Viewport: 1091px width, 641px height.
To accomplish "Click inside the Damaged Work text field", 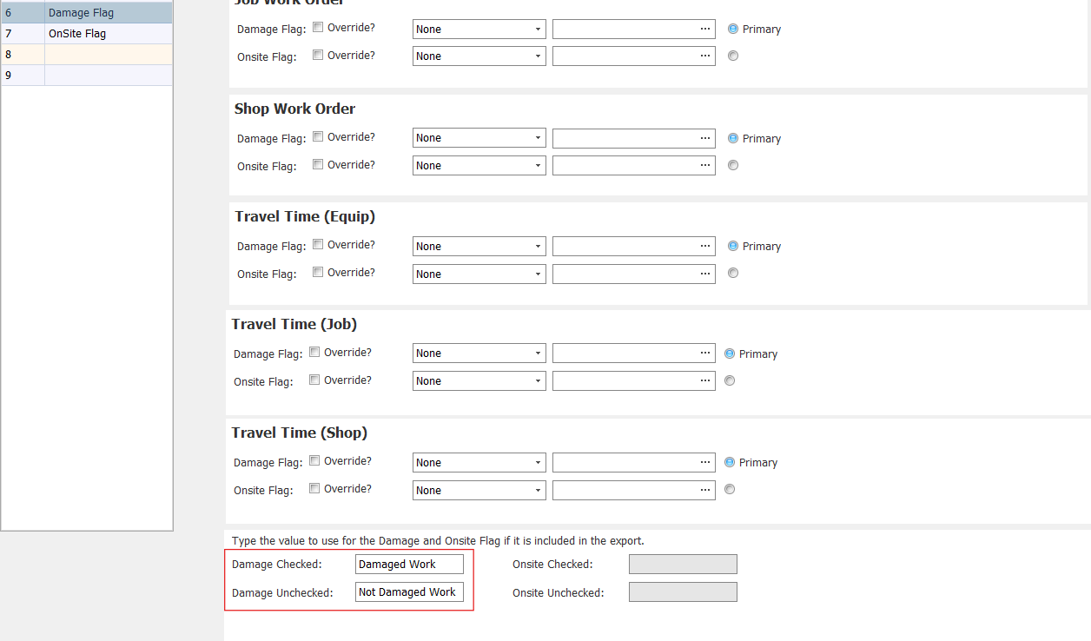I will pyautogui.click(x=408, y=563).
